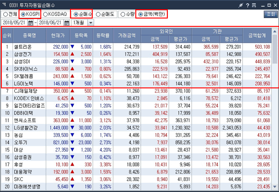The image size is (279, 192).
Task: Click 삼성SDI institution amount 432,310
Action: [211, 62]
